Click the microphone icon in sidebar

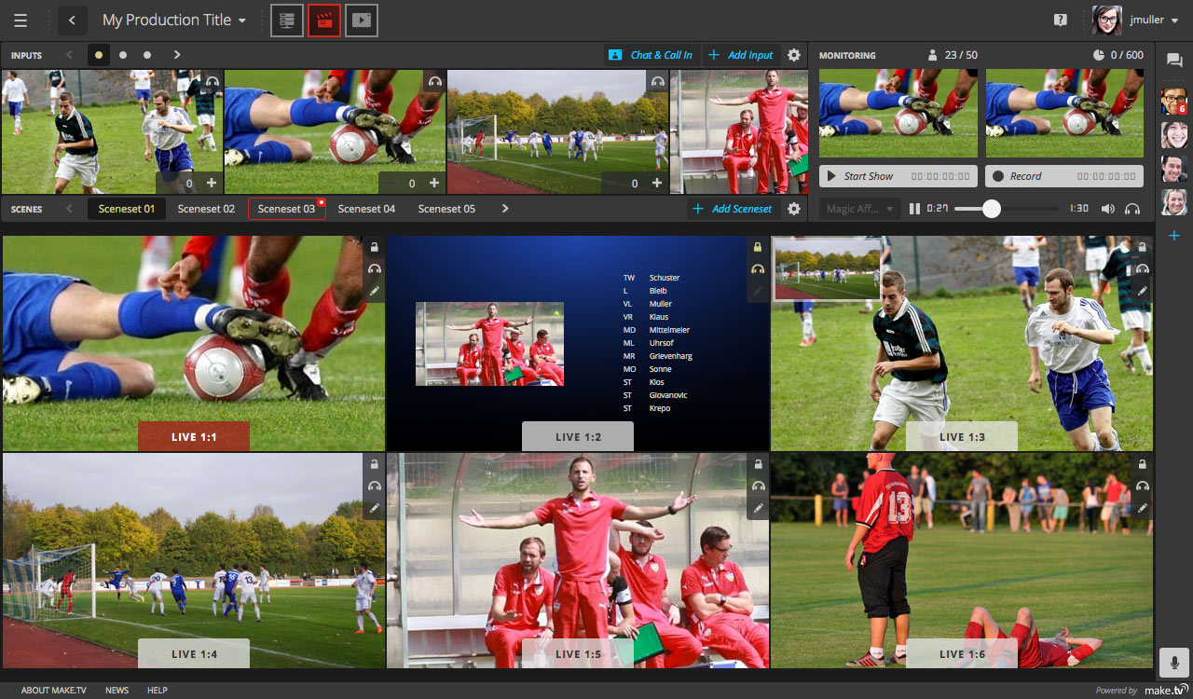click(x=1174, y=663)
